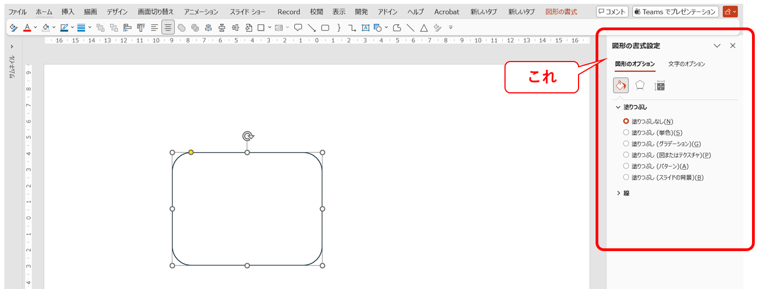The height and width of the screenshot is (289, 763).
Task: Open line weight dropdown arrow
Action: tap(89, 27)
